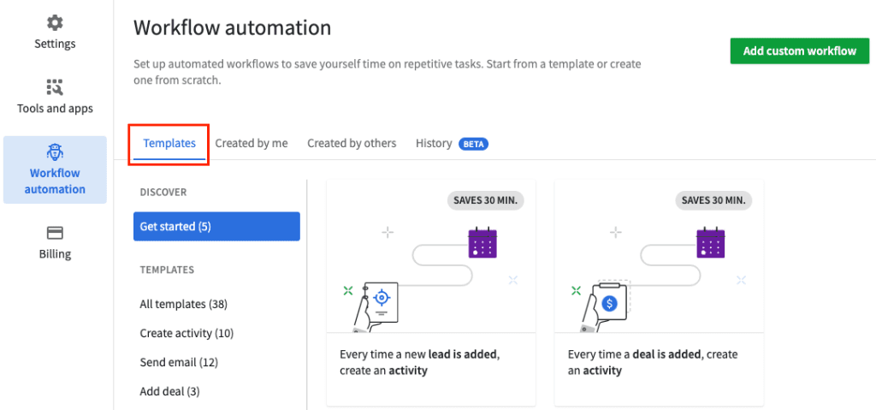Select the Workflow automation robot icon
Image resolution: width=876 pixels, height=410 pixels.
click(x=55, y=152)
